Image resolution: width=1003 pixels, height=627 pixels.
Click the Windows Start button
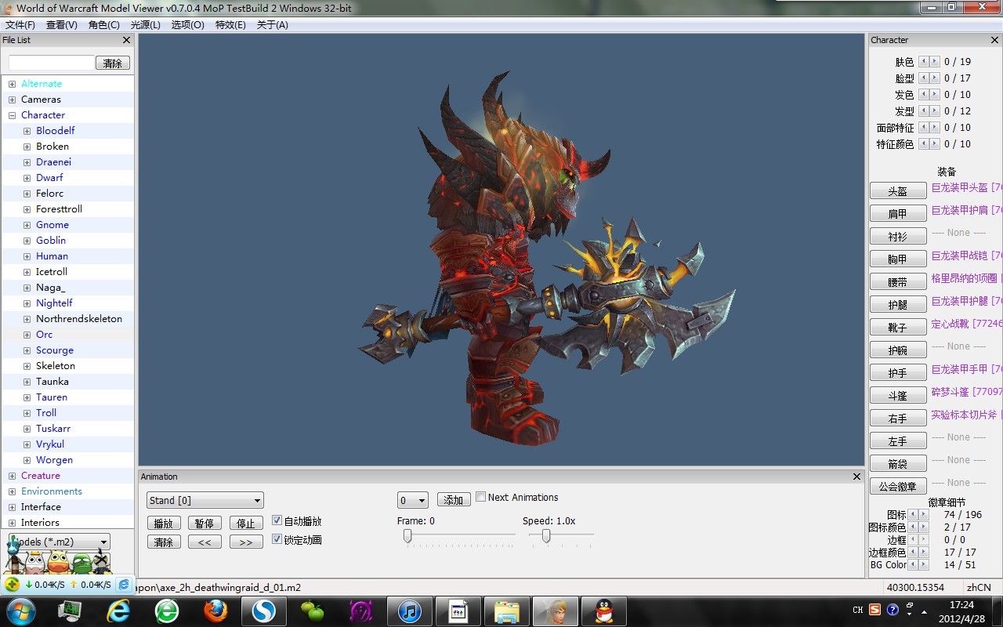coord(20,611)
